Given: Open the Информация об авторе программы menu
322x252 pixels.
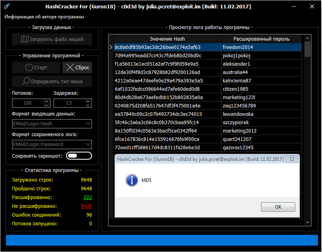Looking at the screenshot, I should pyautogui.click(x=44, y=17).
